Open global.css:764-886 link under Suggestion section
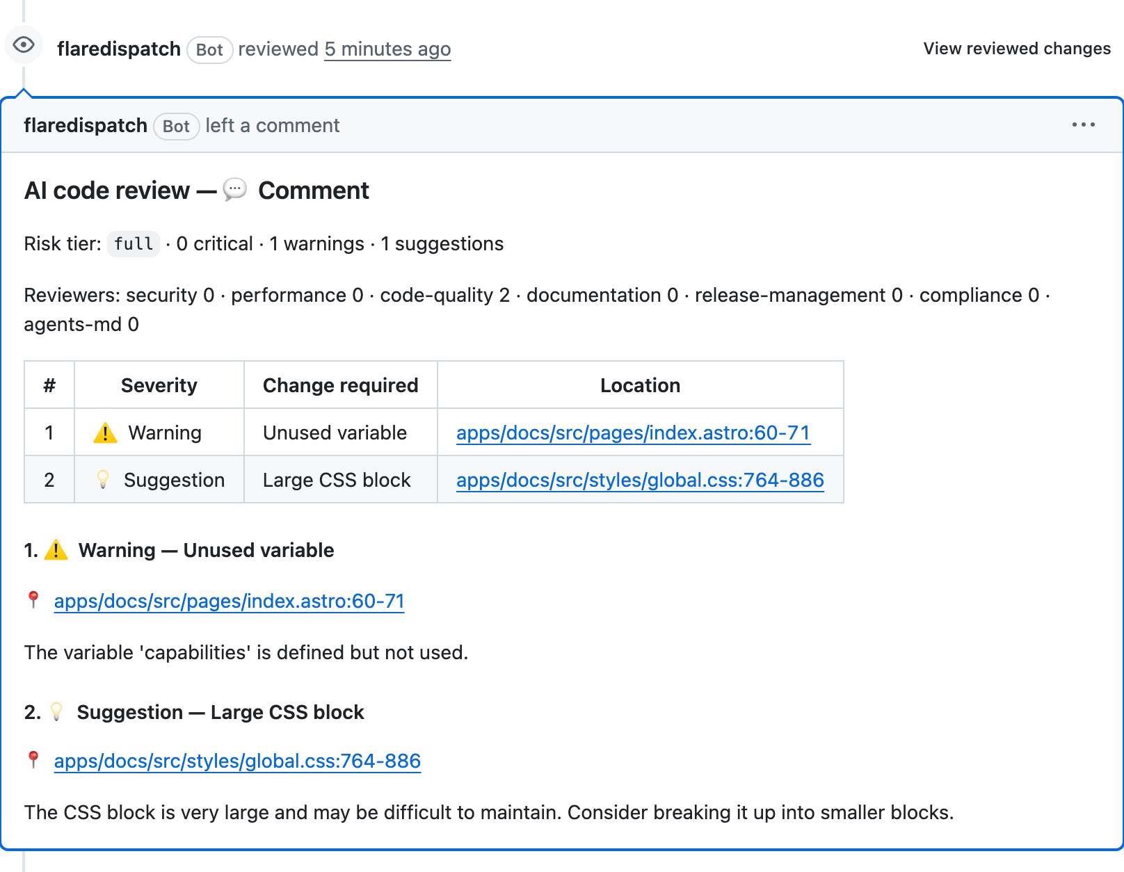1124x872 pixels. click(x=237, y=761)
